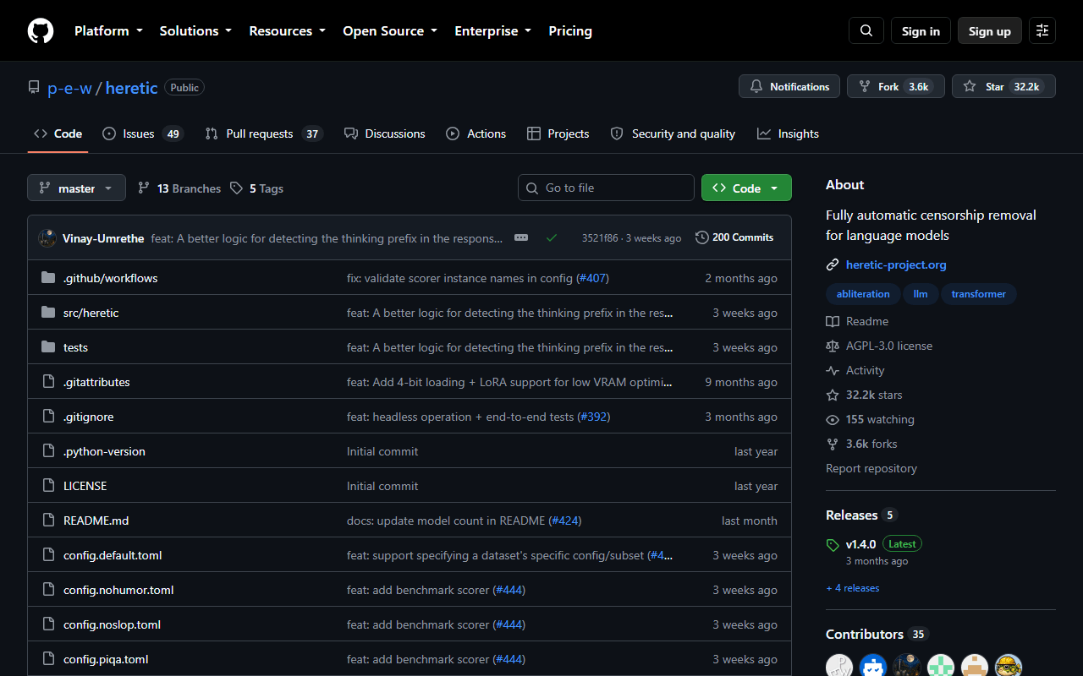The height and width of the screenshot is (676, 1083).
Task: Star the heretic repository
Action: pos(1003,86)
